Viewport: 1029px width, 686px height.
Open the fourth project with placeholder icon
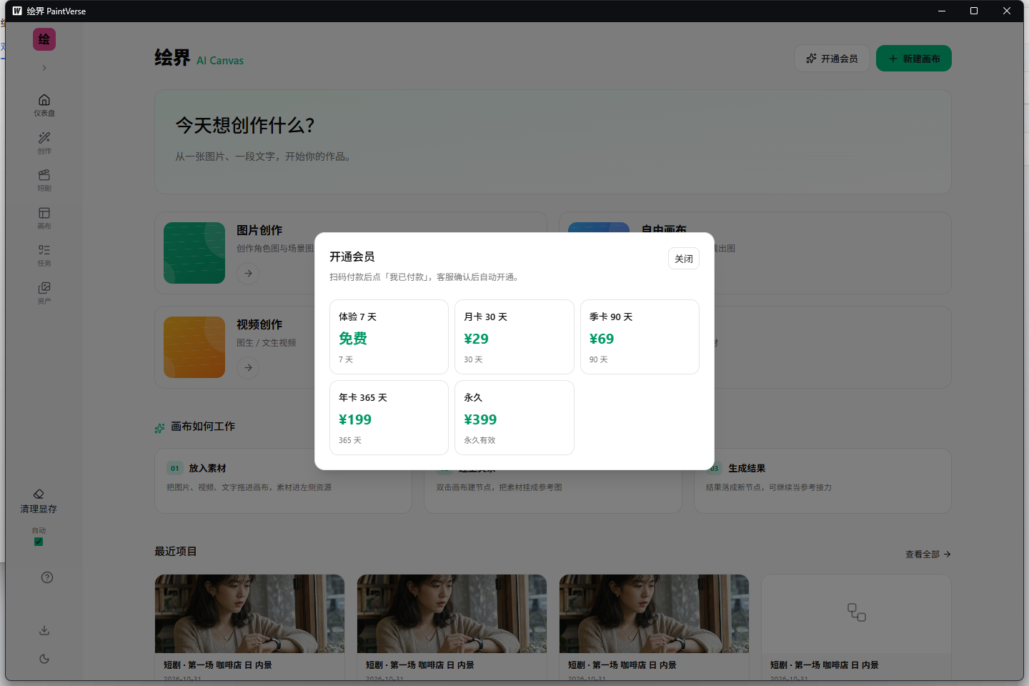[856, 614]
